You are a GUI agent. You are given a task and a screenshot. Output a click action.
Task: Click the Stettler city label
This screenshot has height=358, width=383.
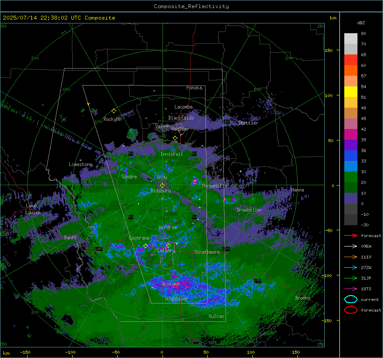coord(248,123)
